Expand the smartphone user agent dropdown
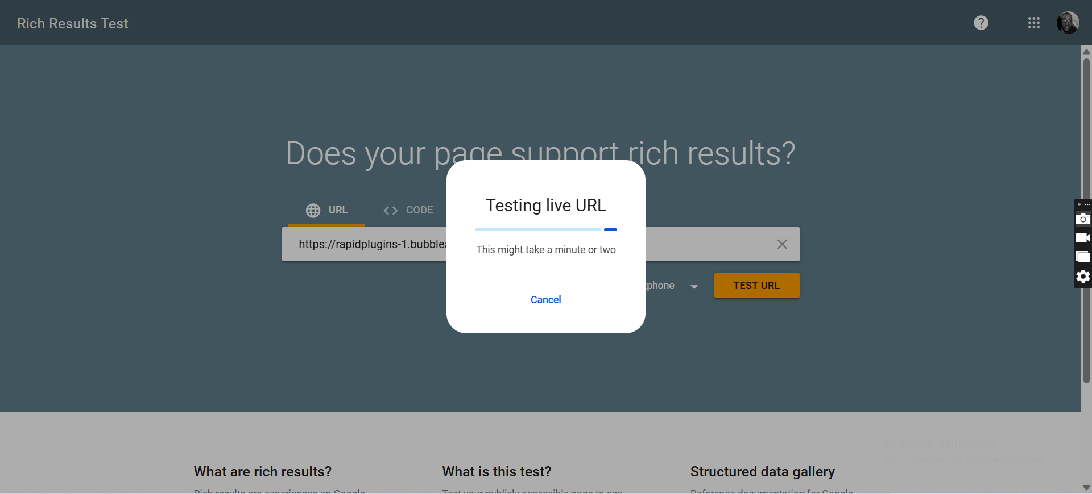Screen dimensions: 1092x494 [x=694, y=287]
